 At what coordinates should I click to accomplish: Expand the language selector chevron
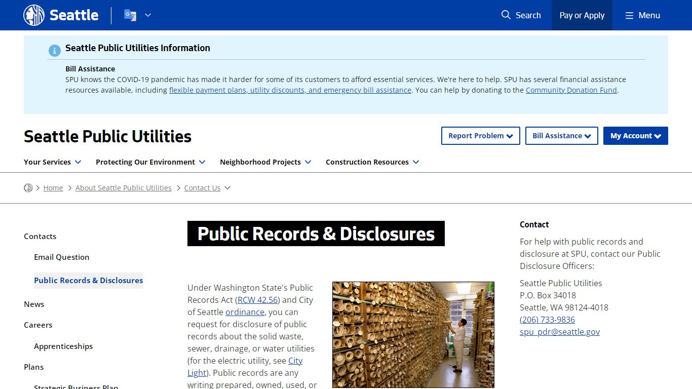(148, 15)
